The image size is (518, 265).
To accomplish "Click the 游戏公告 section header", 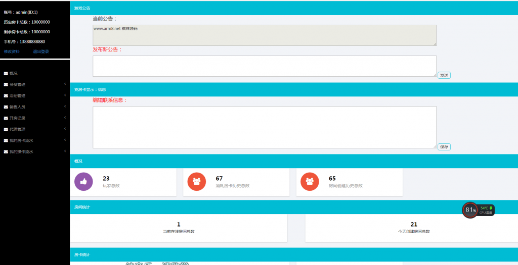I will pyautogui.click(x=294, y=8).
